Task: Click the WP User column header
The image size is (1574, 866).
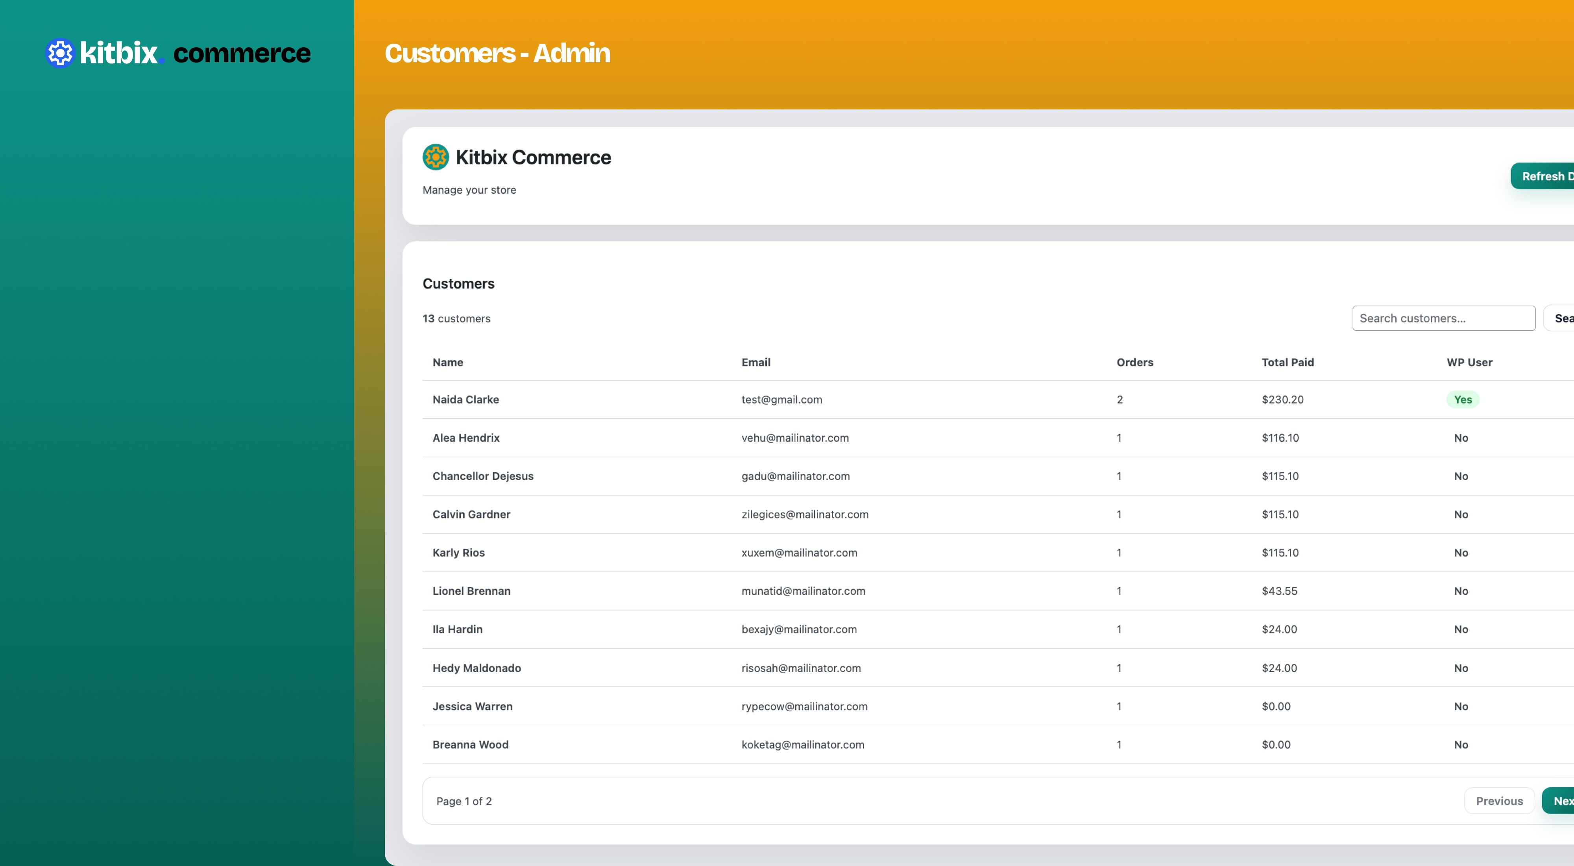Action: click(1469, 363)
